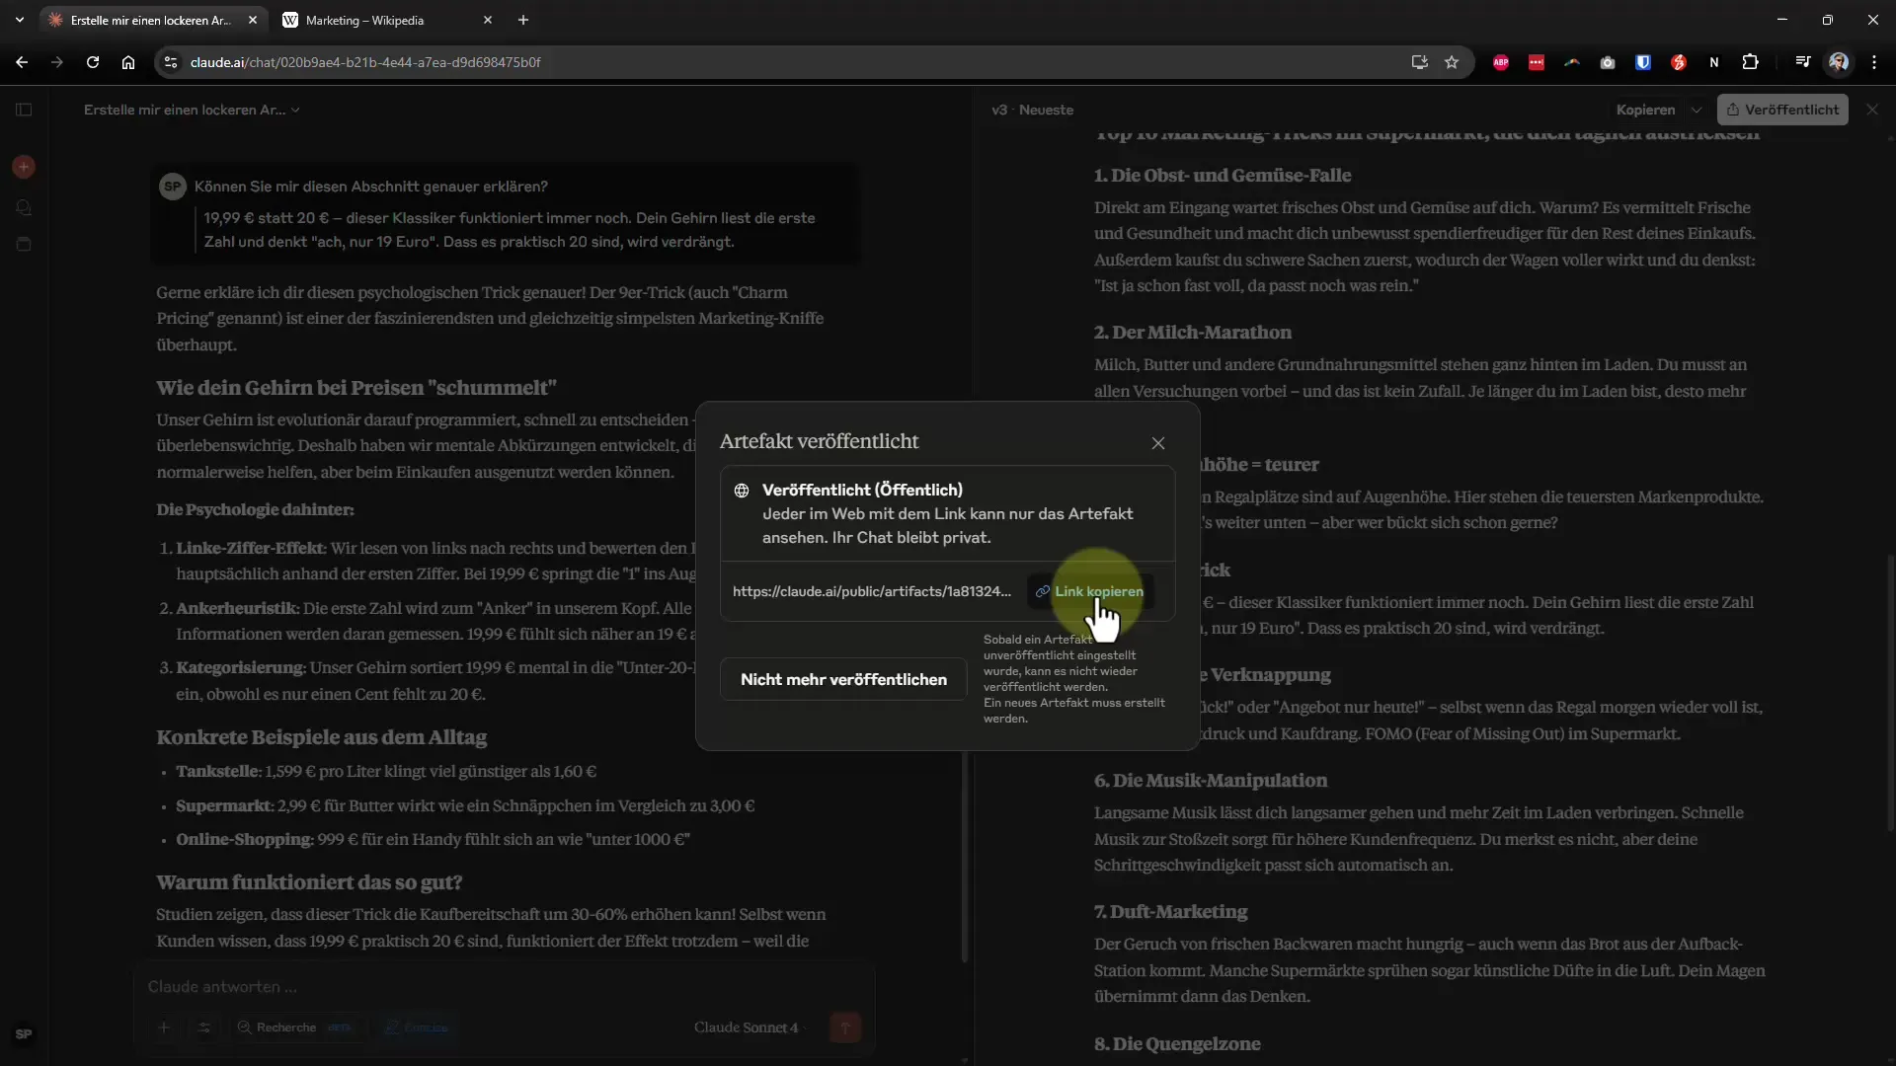This screenshot has height=1066, width=1896.
Task: Open the dropdown arrow next to Kopieren
Action: point(1697,110)
